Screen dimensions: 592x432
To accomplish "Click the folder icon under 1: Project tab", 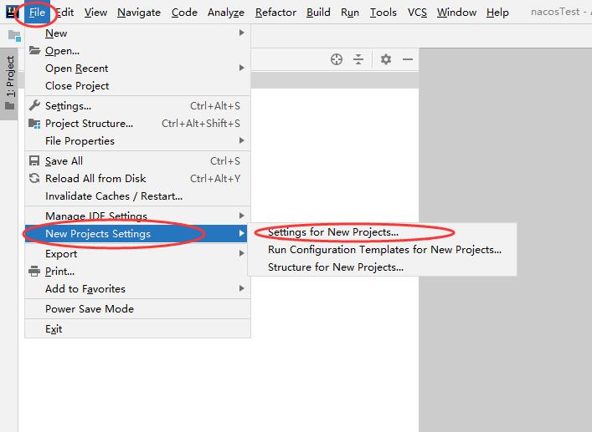I will click(10, 106).
